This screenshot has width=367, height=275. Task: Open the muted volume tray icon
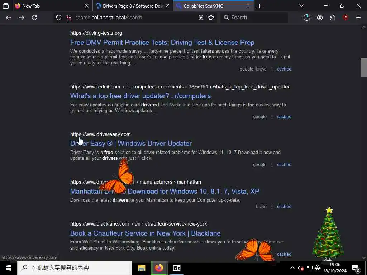point(301,268)
